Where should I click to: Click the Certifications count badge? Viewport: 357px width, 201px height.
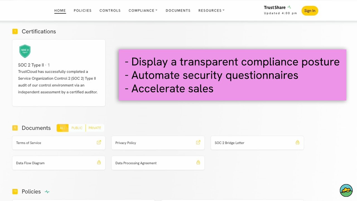pos(15,32)
